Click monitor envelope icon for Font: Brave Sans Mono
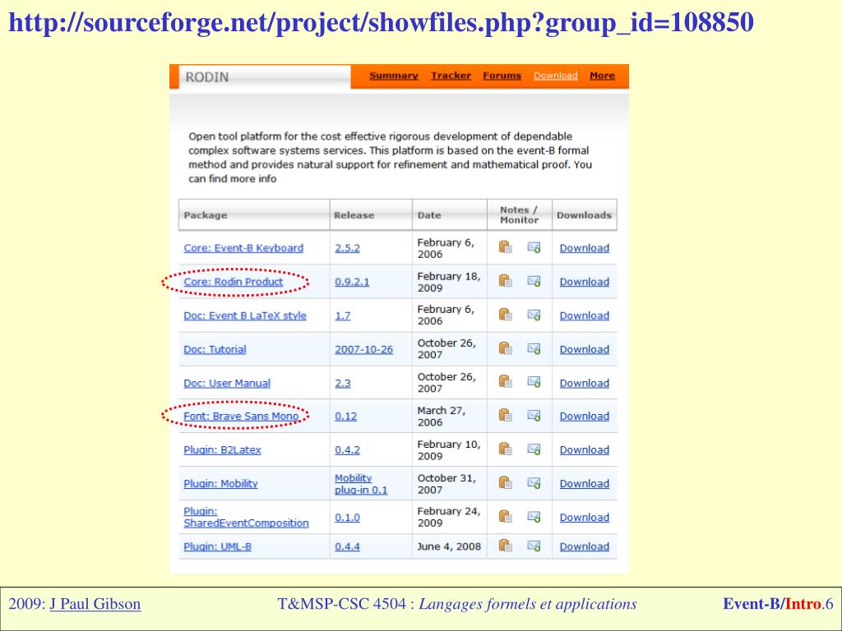 (534, 415)
